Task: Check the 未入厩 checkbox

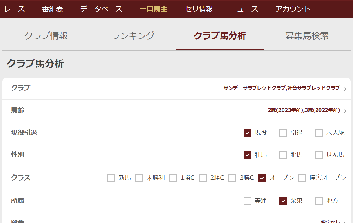Action: click(319, 133)
